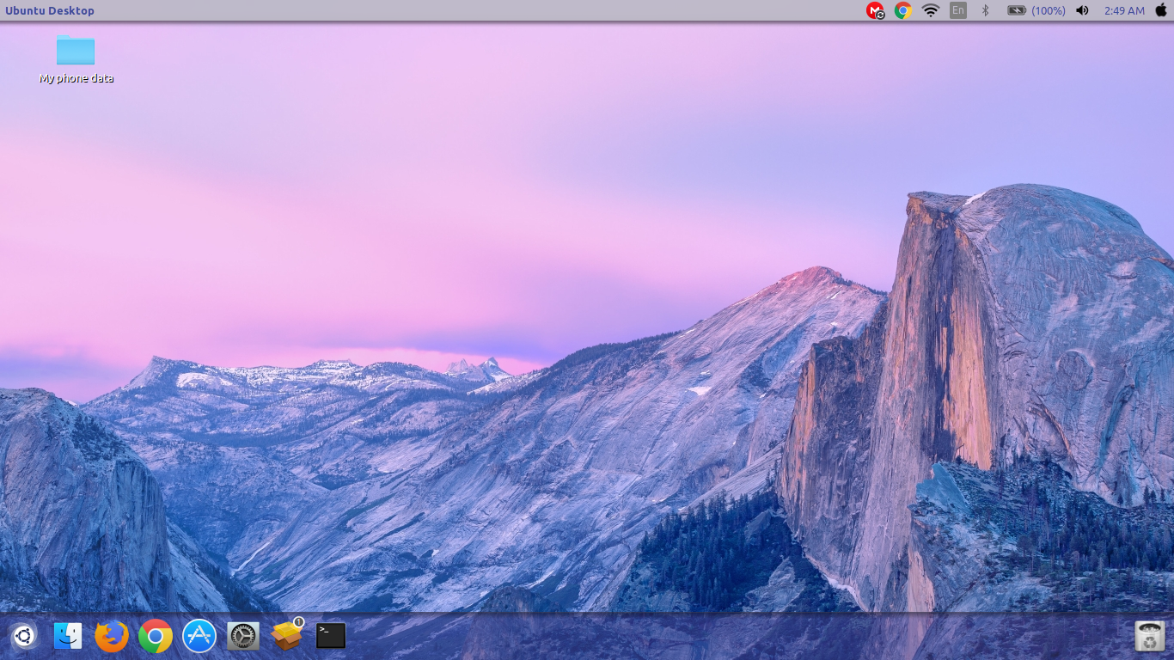Open the Bluetooth indicator menu
This screenshot has height=660, width=1174.
pyautogui.click(x=986, y=10)
